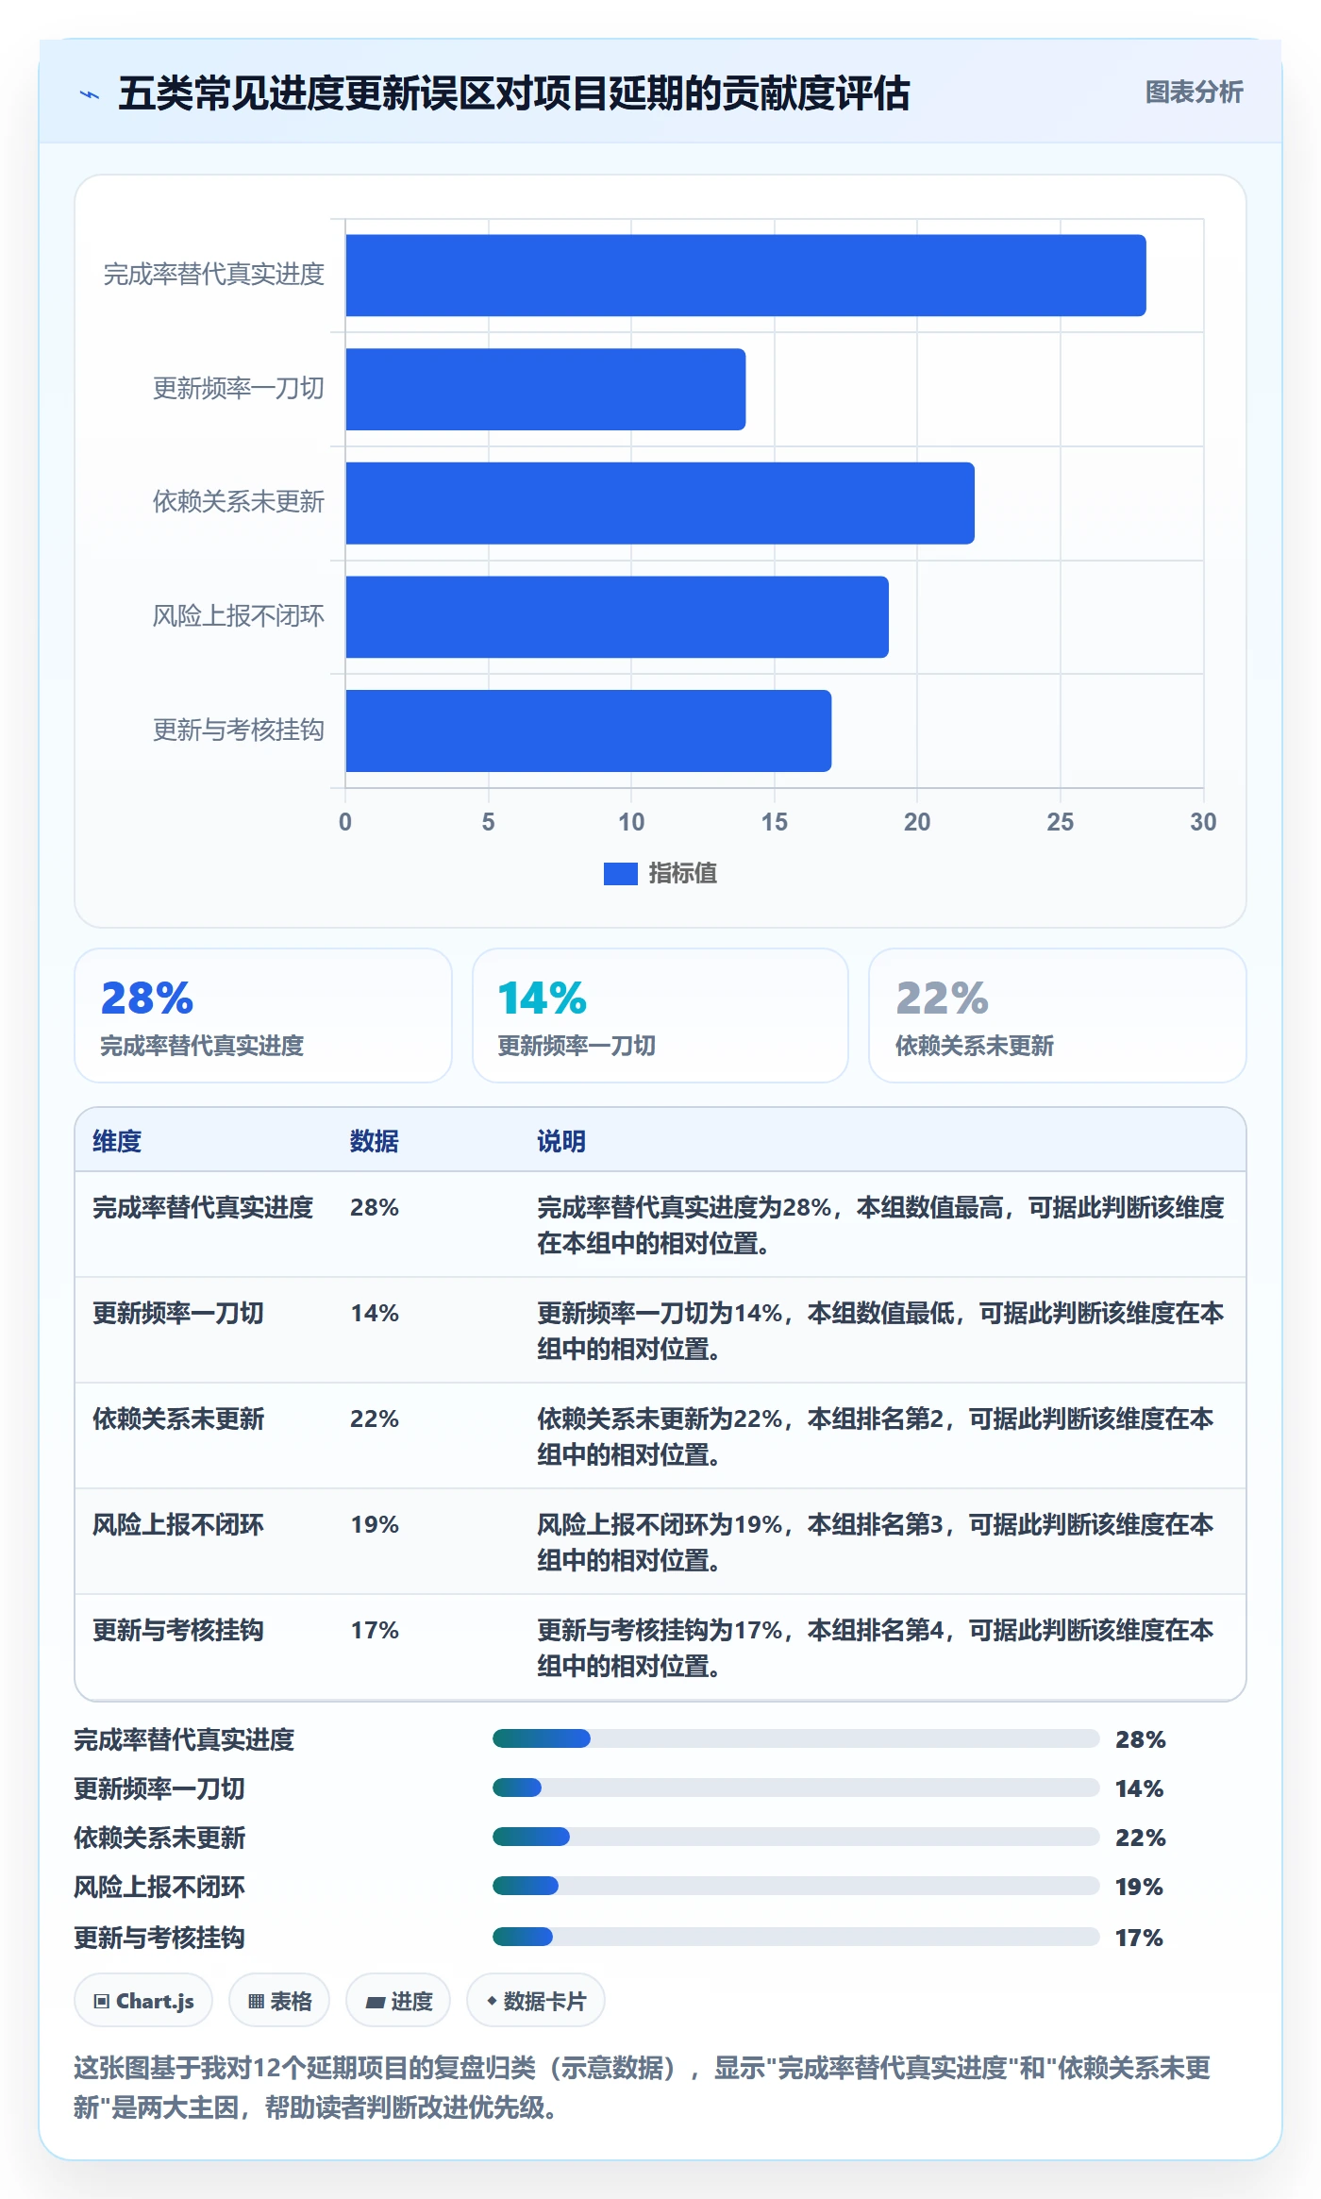Click y-axis label 风险上报不闭环 in chart
The image size is (1321, 2199).
pyautogui.click(x=239, y=616)
